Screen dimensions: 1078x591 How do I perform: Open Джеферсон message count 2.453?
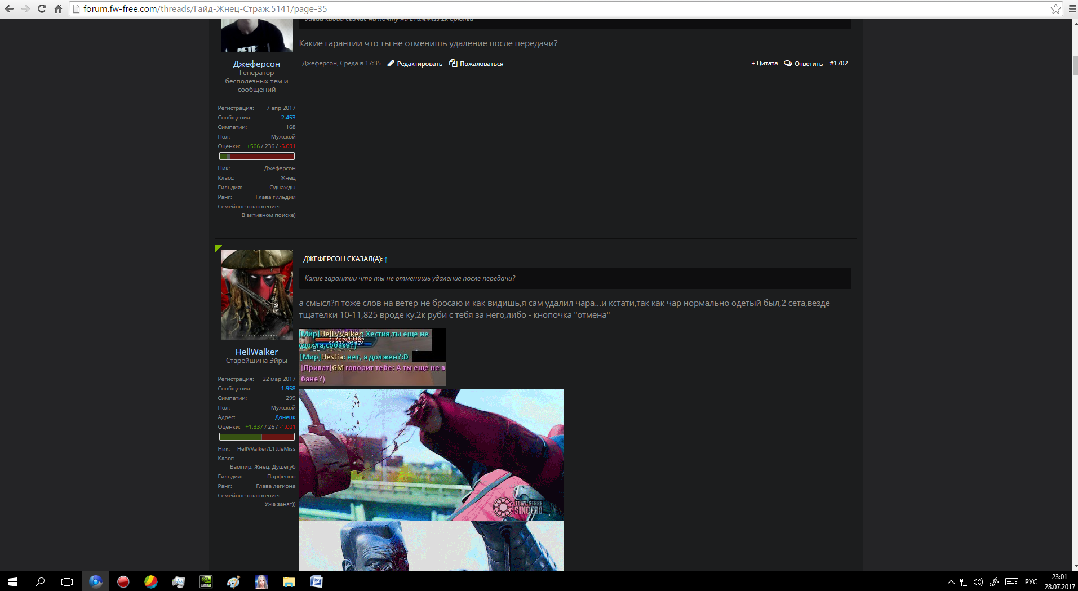point(288,118)
